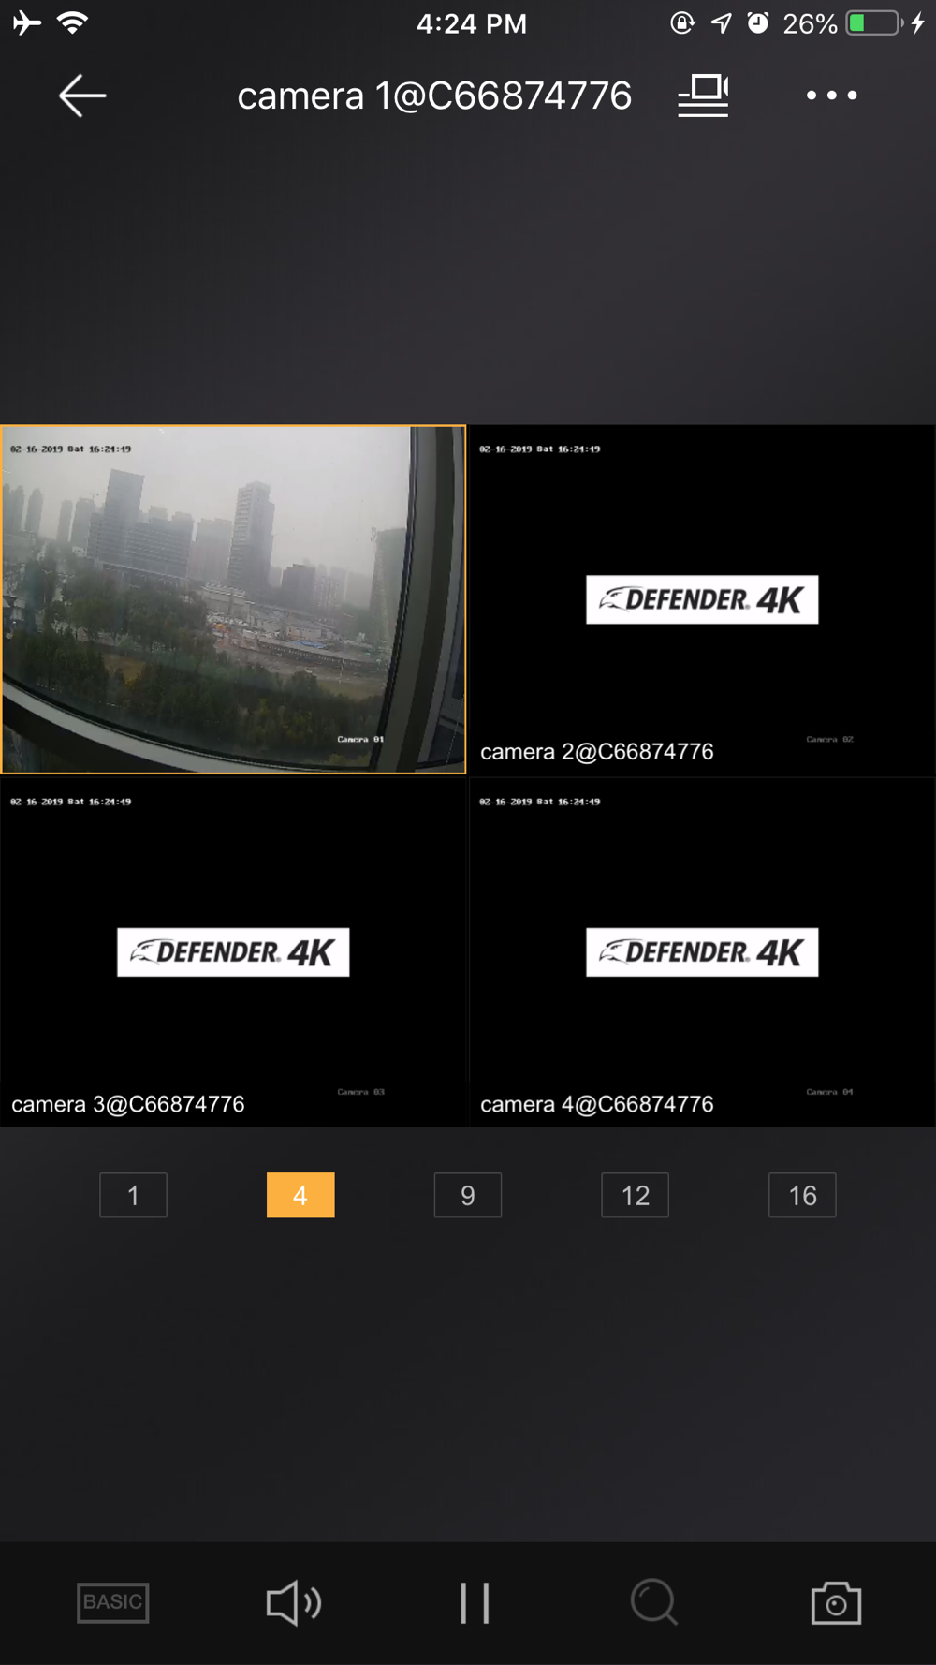Select the camera 3 feed tile

233,951
